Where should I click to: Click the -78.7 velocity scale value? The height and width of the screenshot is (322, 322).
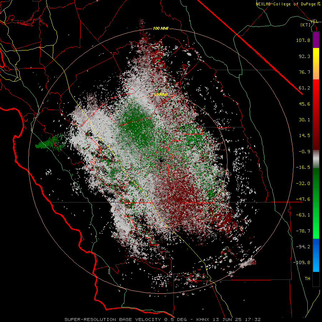pos(303,231)
